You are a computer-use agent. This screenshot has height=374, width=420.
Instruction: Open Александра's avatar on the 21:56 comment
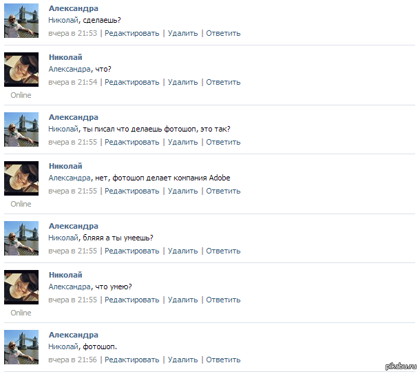coord(21,347)
